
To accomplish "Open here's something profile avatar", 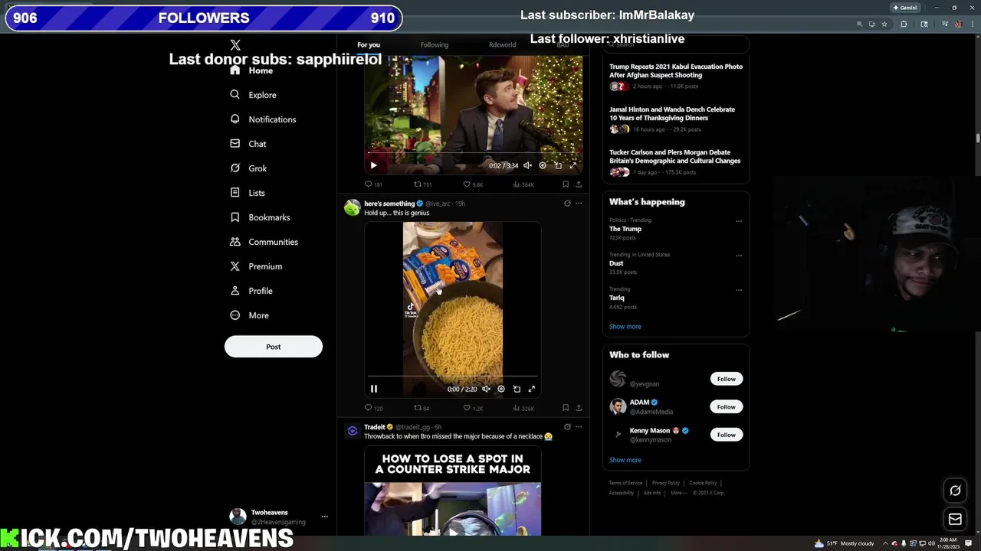I will pos(352,208).
